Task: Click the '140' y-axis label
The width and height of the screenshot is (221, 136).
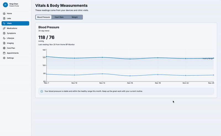Action: tap(44, 50)
